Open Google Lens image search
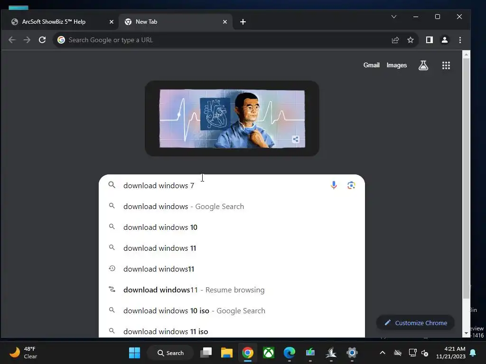Viewport: 486px width, 364px height. click(351, 185)
